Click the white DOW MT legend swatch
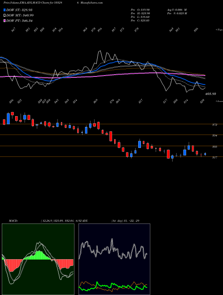The width and height of the screenshot is (223, 295). [5, 15]
